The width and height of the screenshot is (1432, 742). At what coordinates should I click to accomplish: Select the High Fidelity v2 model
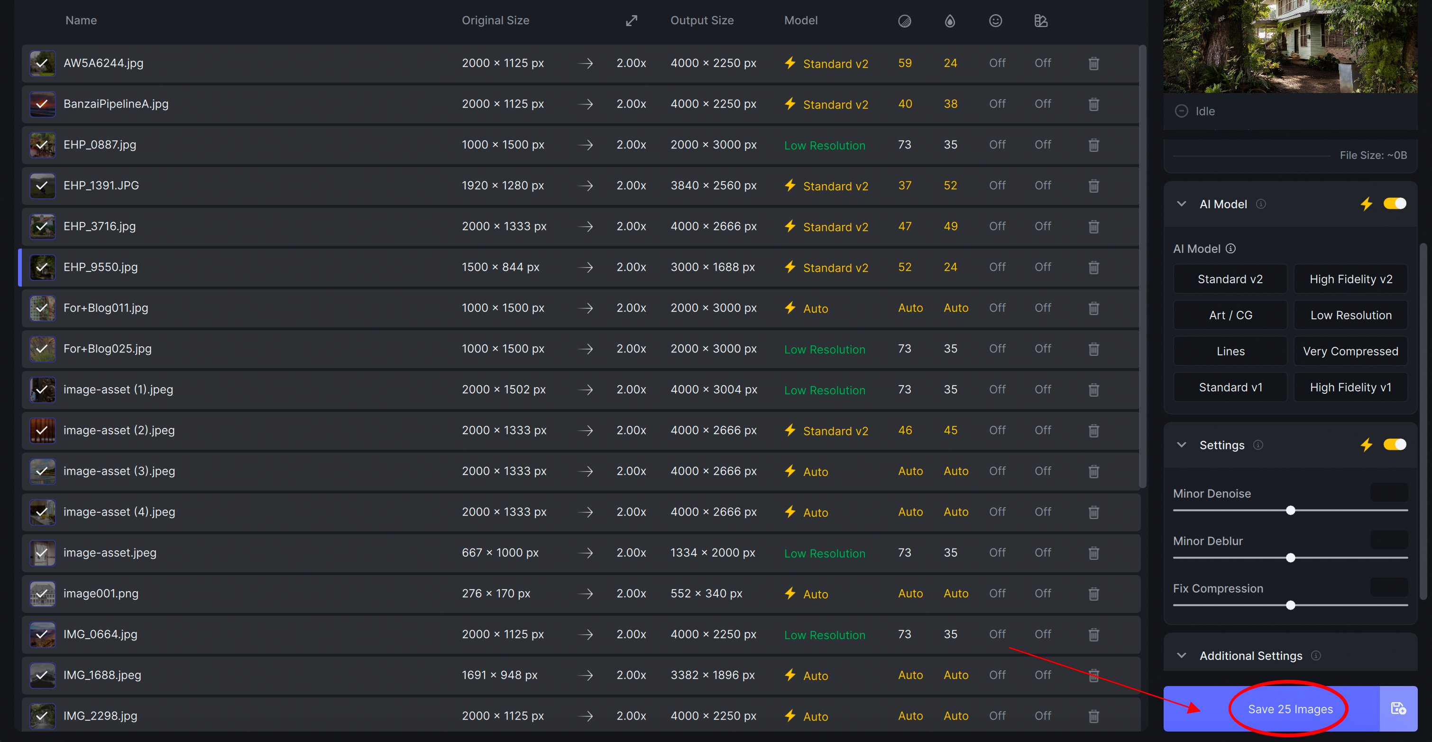[x=1350, y=279]
